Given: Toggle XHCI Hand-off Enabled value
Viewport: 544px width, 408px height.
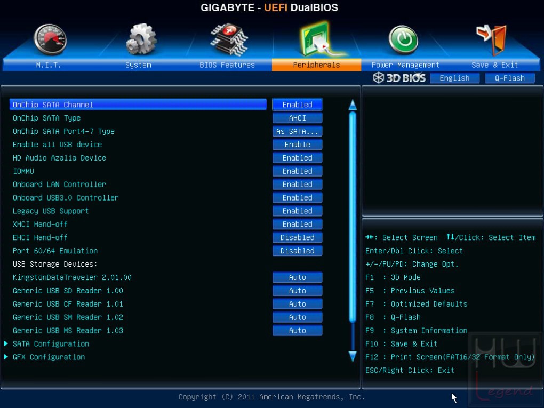Looking at the screenshot, I should (x=297, y=224).
